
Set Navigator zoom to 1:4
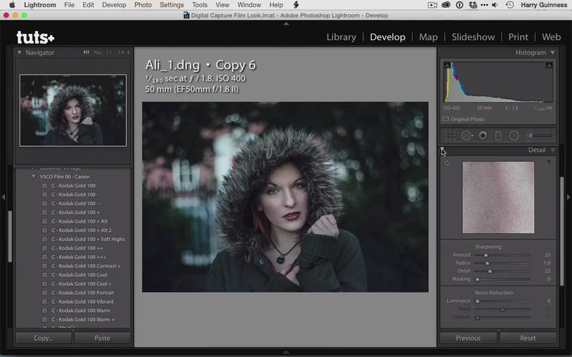pos(121,53)
